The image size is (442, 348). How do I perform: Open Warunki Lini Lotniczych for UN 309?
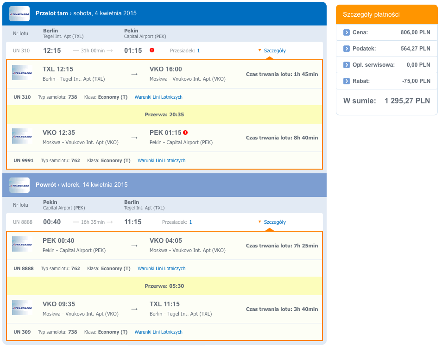click(158, 332)
